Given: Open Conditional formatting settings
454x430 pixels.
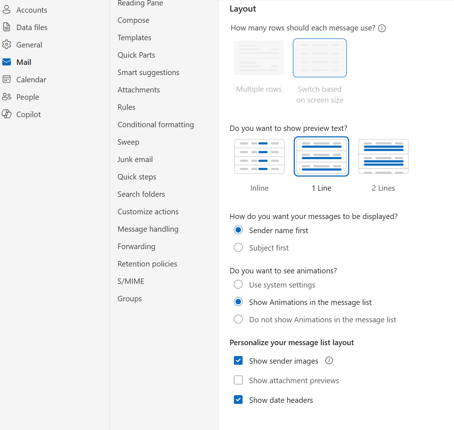Looking at the screenshot, I should (156, 125).
